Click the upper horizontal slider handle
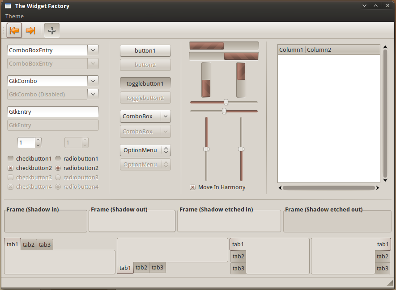The width and height of the screenshot is (396, 290). tap(226, 102)
